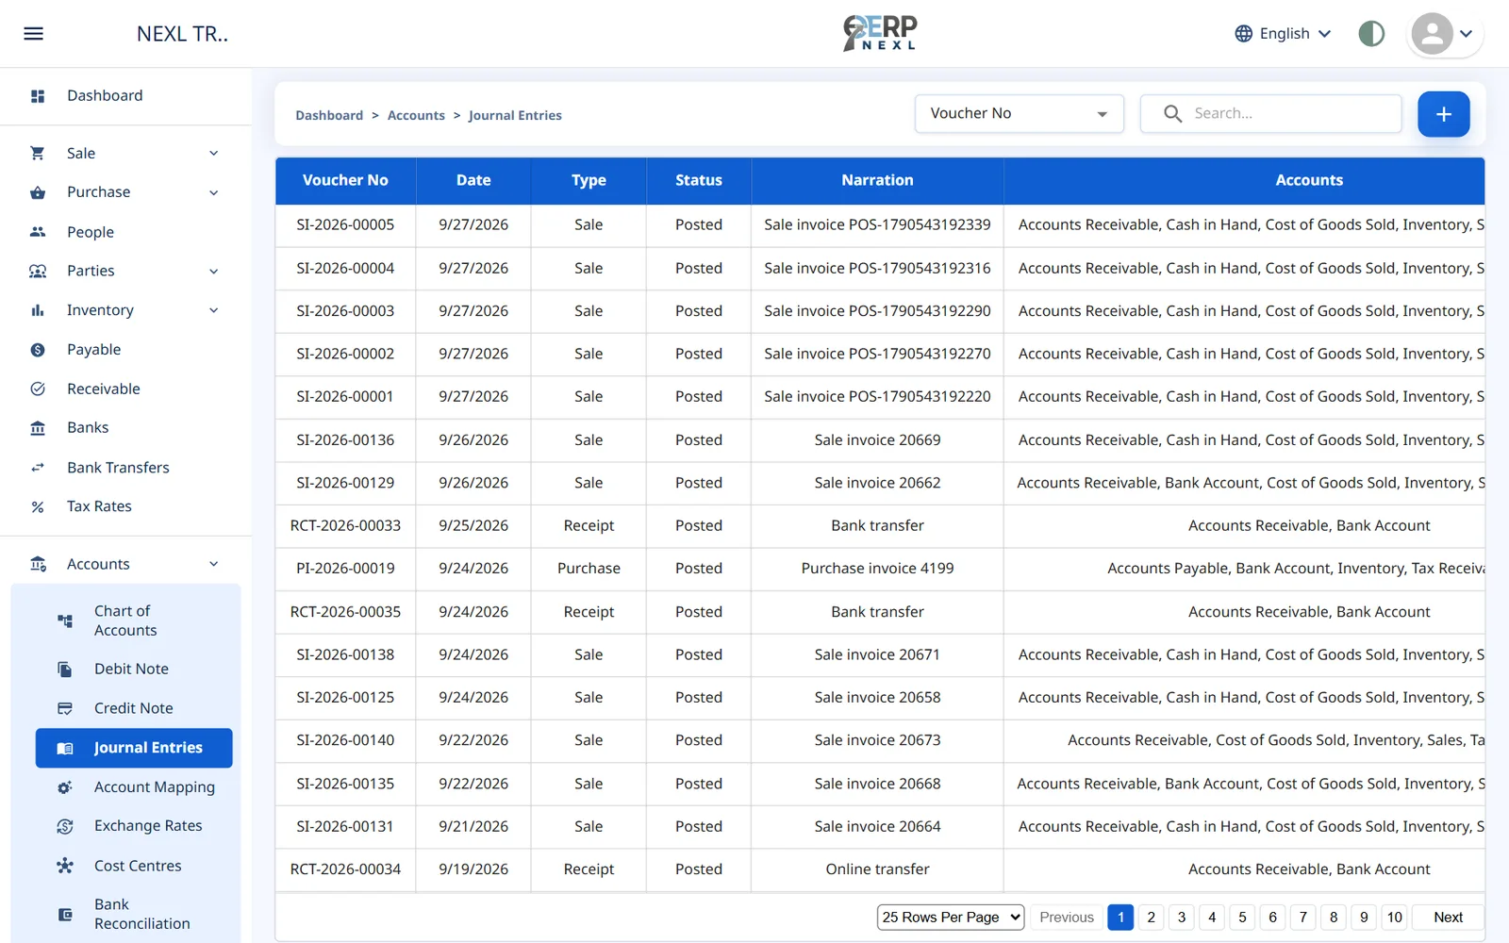Image resolution: width=1509 pixels, height=943 pixels.
Task: Open the 25 Rows Per Page dropdown
Action: (x=950, y=917)
